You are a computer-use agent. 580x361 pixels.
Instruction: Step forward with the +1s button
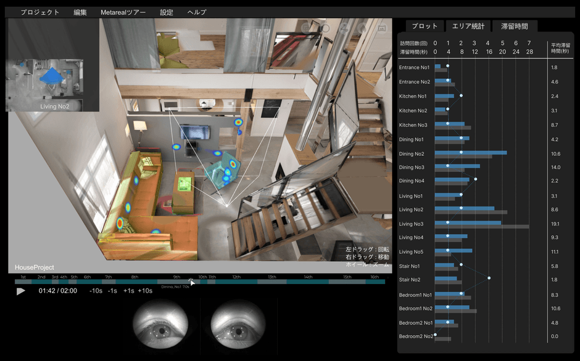128,291
